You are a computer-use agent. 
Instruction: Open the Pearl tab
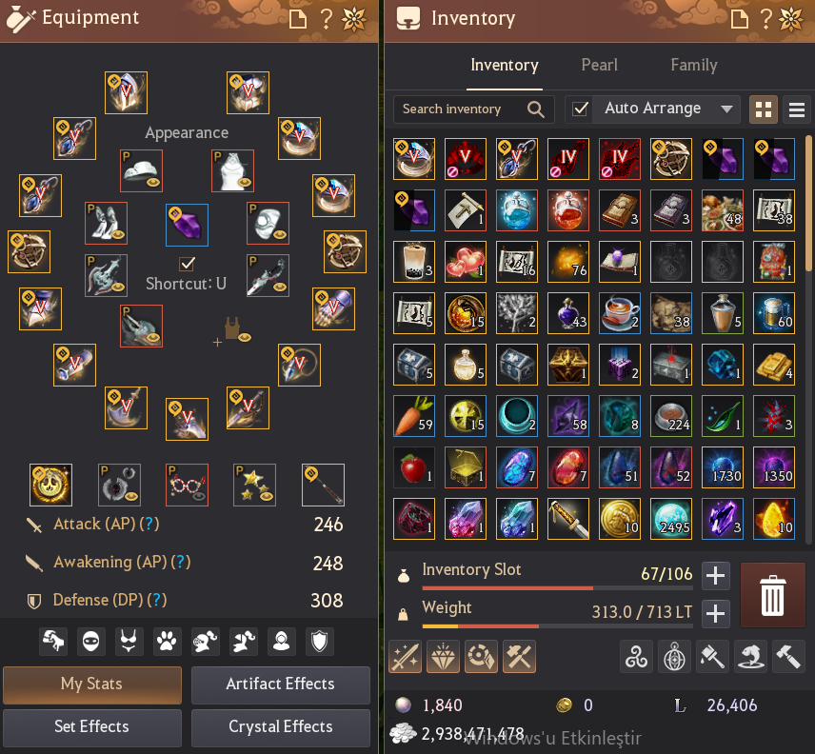(x=599, y=65)
